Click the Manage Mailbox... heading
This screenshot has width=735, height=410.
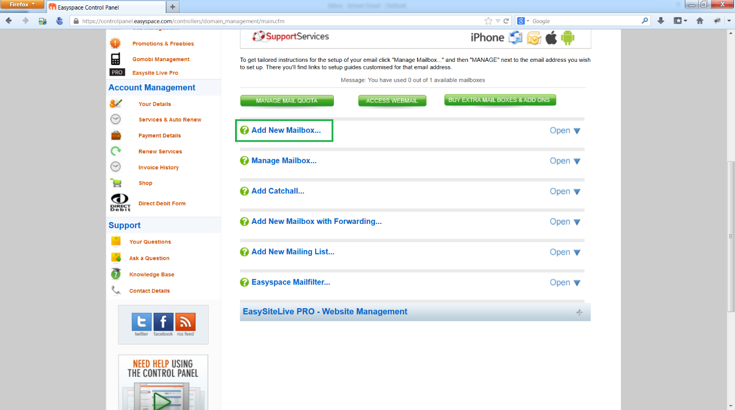[284, 160]
